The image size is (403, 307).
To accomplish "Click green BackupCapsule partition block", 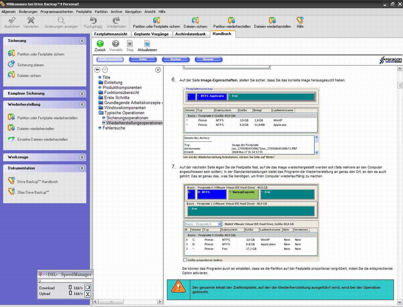I will [243, 194].
